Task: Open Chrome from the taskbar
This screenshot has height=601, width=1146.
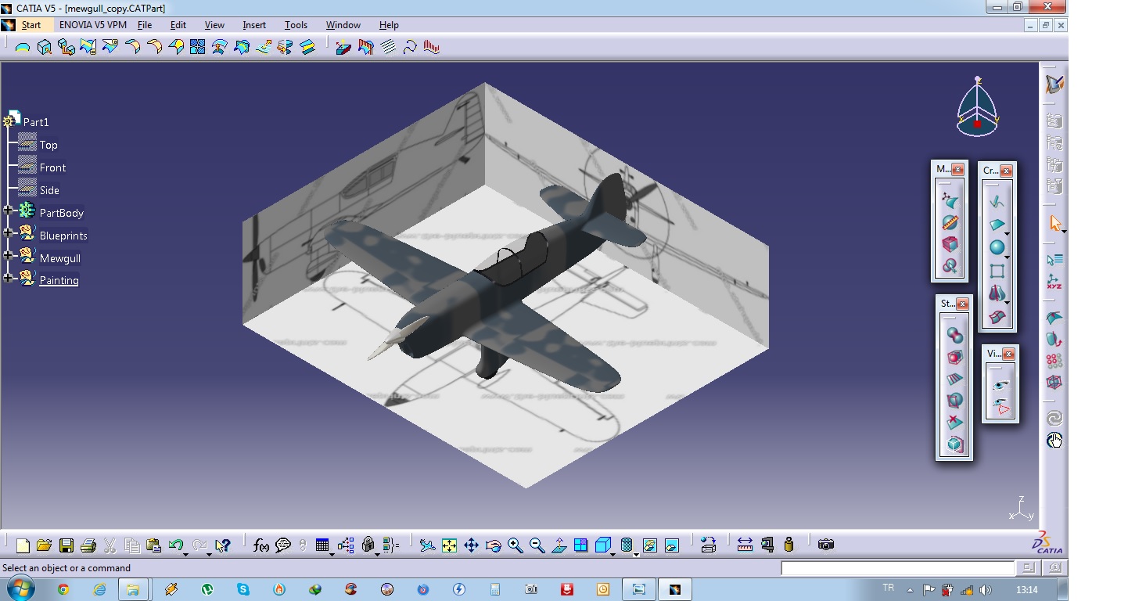Action: point(63,589)
